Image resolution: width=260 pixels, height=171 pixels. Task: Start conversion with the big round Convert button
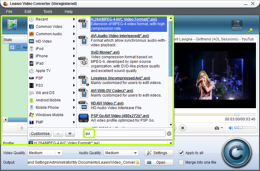[237, 153]
